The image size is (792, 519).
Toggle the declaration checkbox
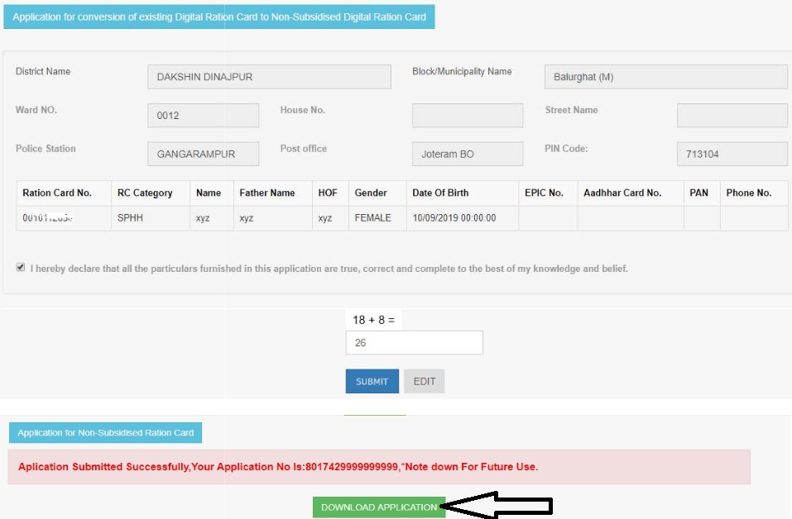(x=20, y=268)
